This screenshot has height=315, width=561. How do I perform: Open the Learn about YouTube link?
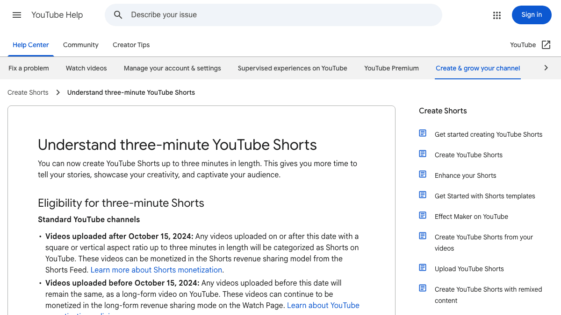click(323, 305)
